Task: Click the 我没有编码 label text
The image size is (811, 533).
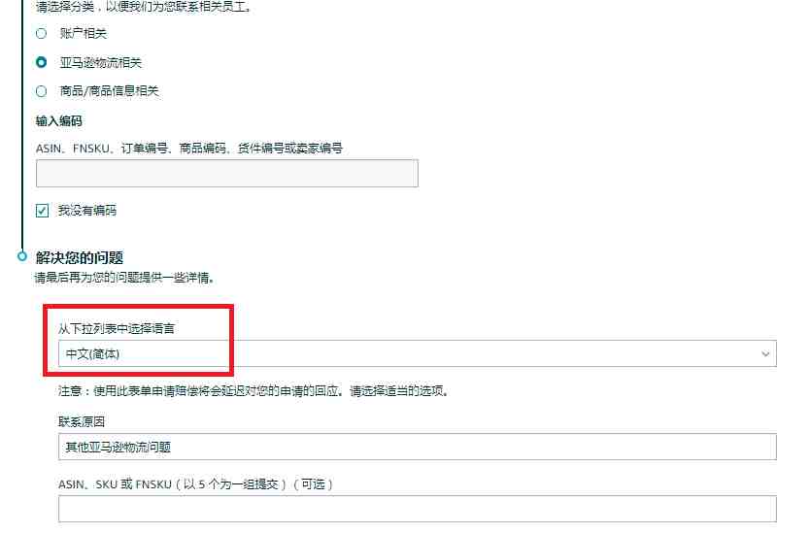Action: [x=86, y=211]
